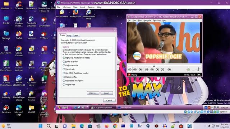Click Recuva desktop icon
Viewport: 230px width, 129px height.
point(31,50)
